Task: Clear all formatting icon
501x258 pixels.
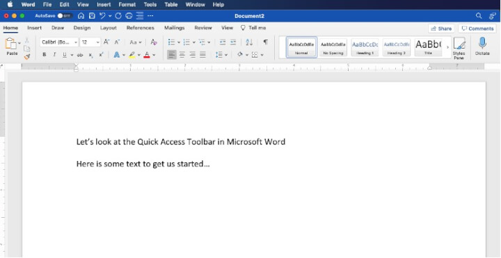Action: point(154,42)
